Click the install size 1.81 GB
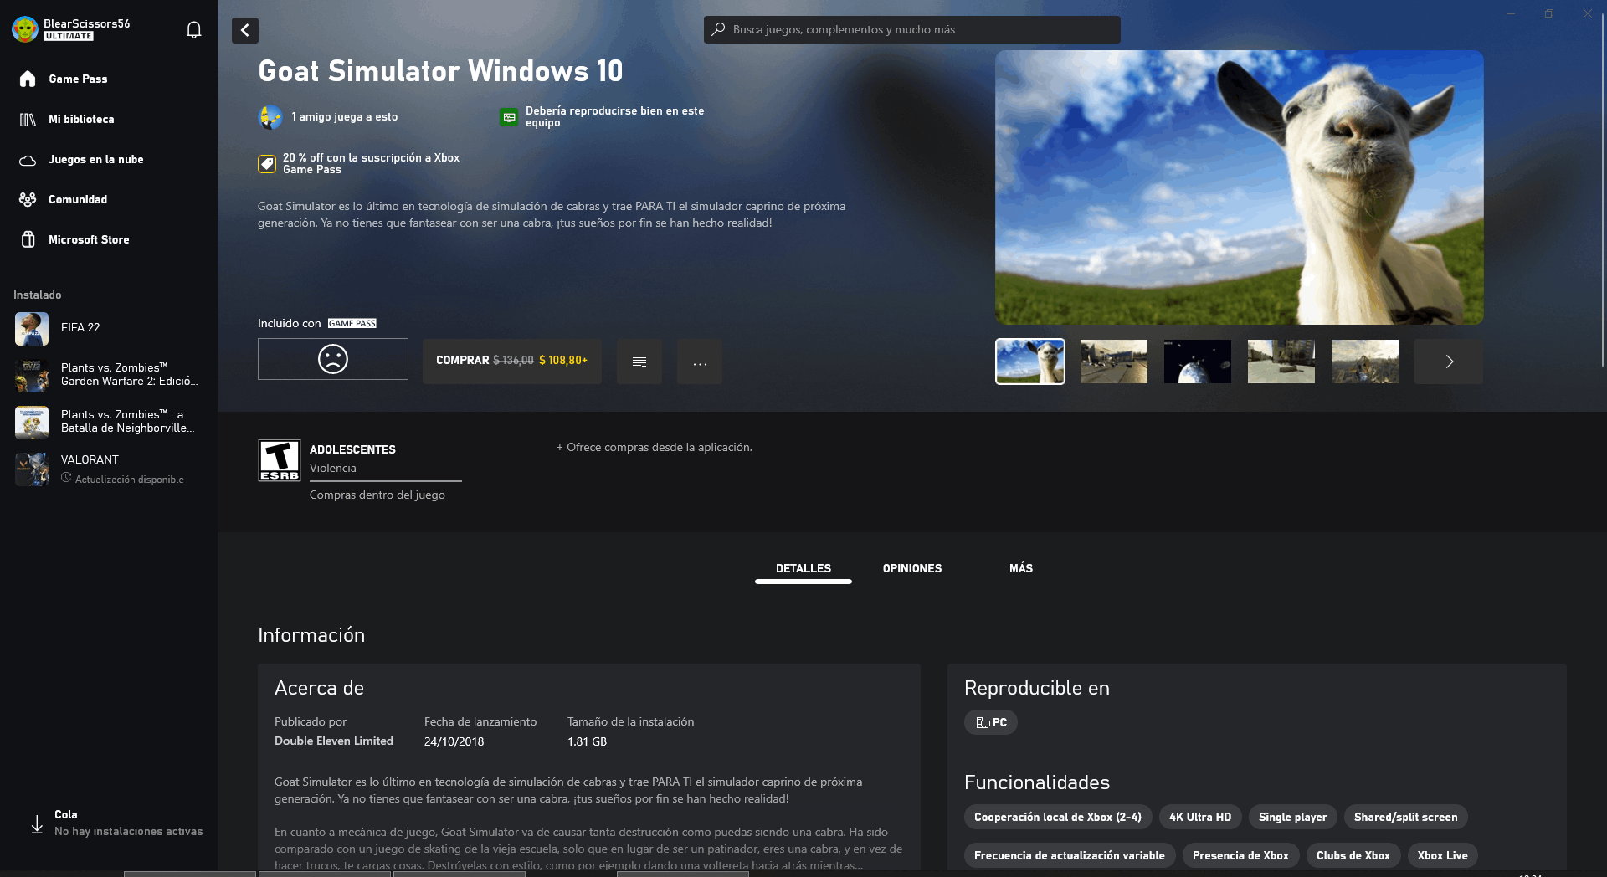The height and width of the screenshot is (877, 1607). click(587, 741)
